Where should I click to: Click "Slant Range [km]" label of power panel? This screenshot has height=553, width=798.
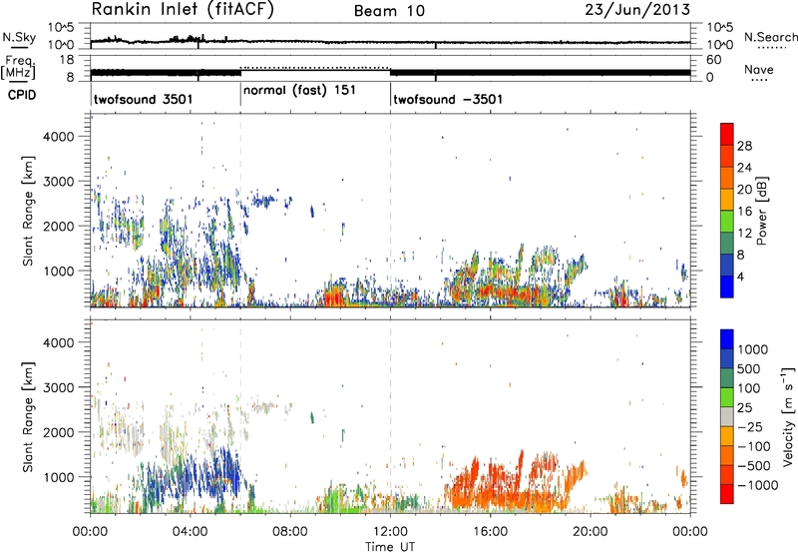tap(28, 211)
